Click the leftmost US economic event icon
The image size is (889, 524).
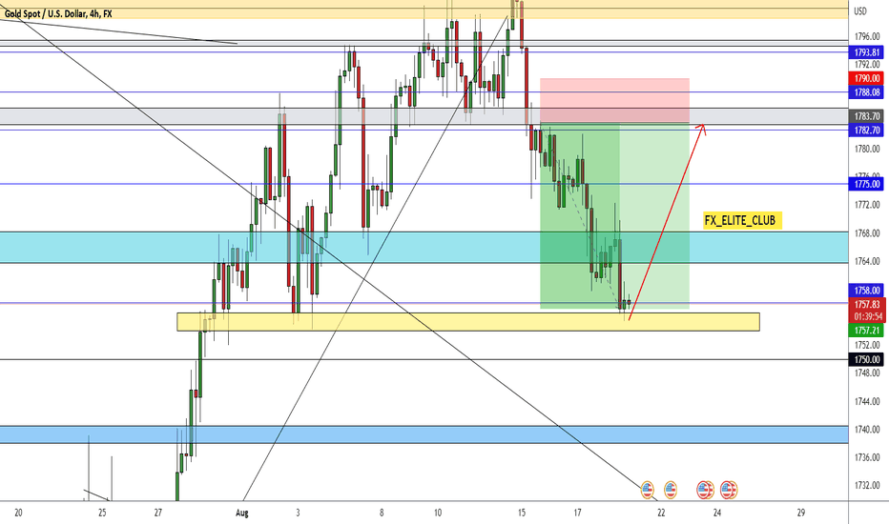click(647, 490)
